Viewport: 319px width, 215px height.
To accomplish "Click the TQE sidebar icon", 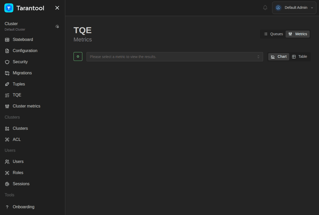I will 7,95.
